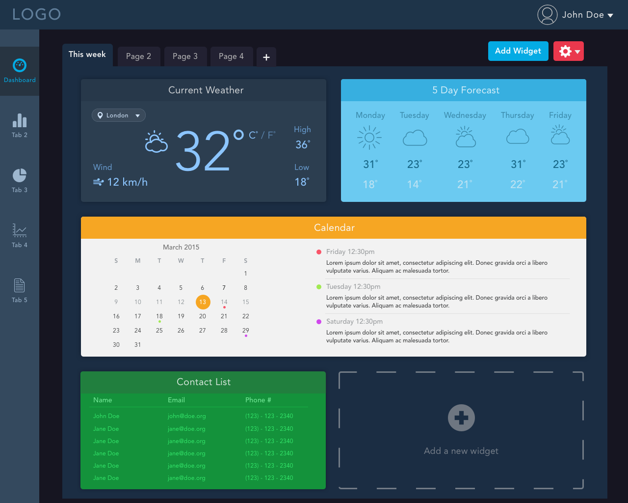Viewport: 628px width, 503px height.
Task: Click the circular plus add-widget icon
Action: pos(461,418)
